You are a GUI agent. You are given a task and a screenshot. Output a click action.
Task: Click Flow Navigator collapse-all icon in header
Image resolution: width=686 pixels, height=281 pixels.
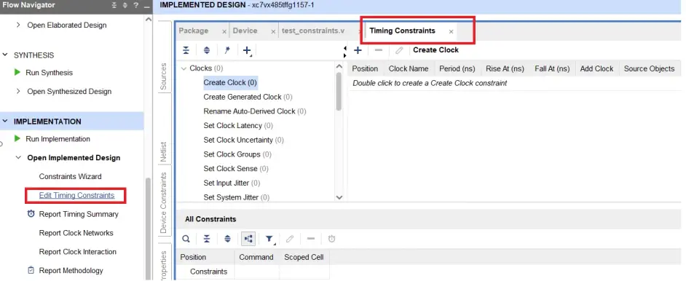[x=114, y=5]
